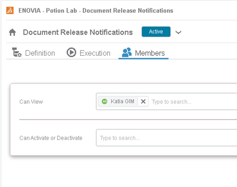This screenshot has height=187, width=237.
Task: Click the Can View label
Action: (31, 102)
